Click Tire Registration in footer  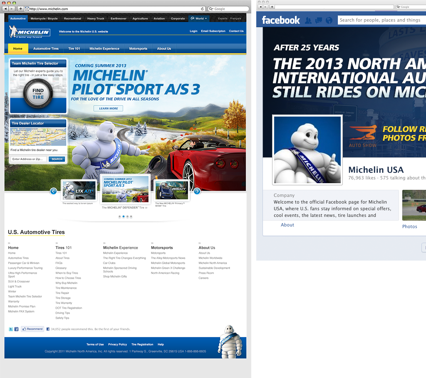[142, 345]
